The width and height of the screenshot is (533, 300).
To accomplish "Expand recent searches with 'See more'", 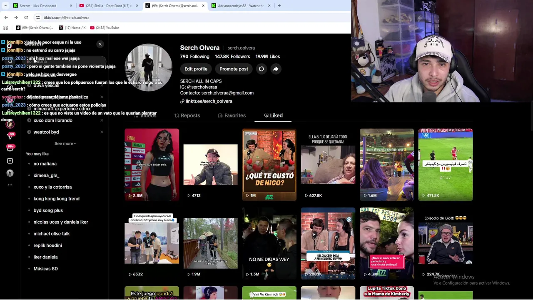I will [x=65, y=144].
